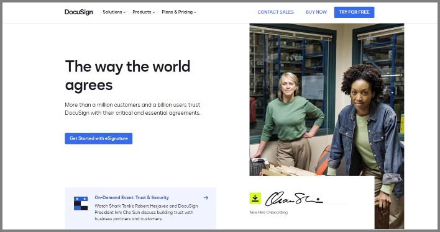Expand the Plans & Pricing chevron
This screenshot has width=440, height=232.
tap(195, 12)
